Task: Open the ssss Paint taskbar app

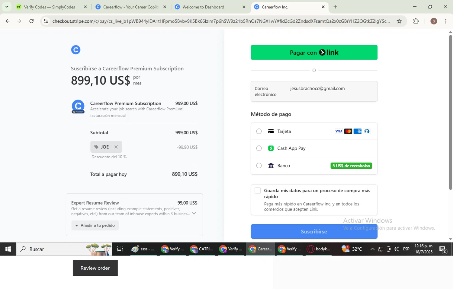Action: point(143,249)
